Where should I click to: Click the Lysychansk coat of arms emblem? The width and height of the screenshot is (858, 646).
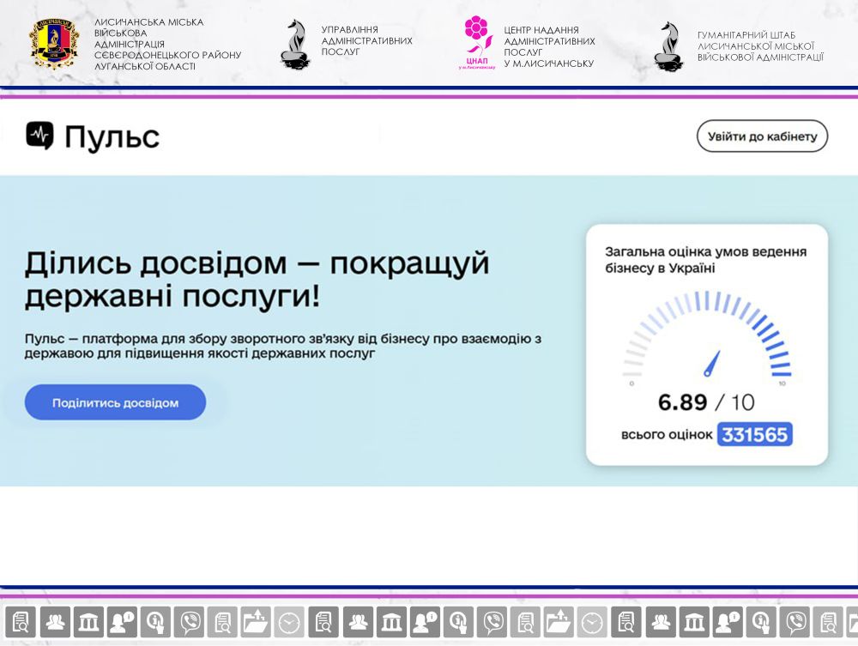tap(54, 44)
